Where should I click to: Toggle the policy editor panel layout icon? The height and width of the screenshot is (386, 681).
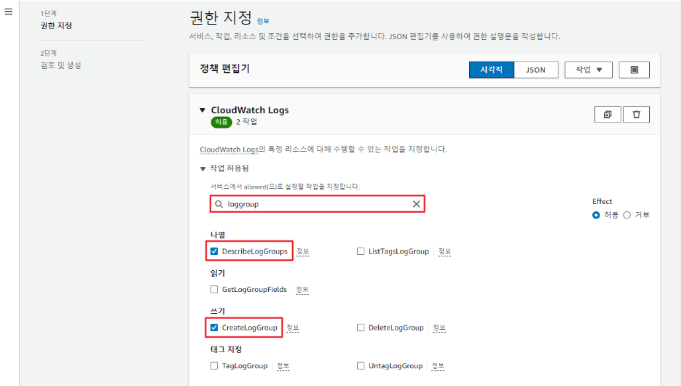(634, 70)
